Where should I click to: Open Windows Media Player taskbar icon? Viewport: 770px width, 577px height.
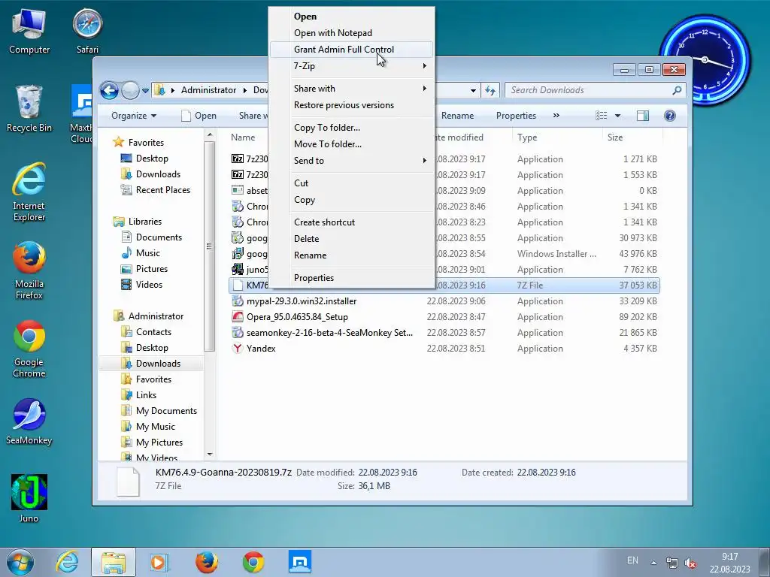pos(159,562)
